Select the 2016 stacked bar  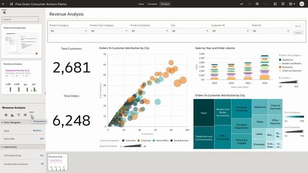265,67
